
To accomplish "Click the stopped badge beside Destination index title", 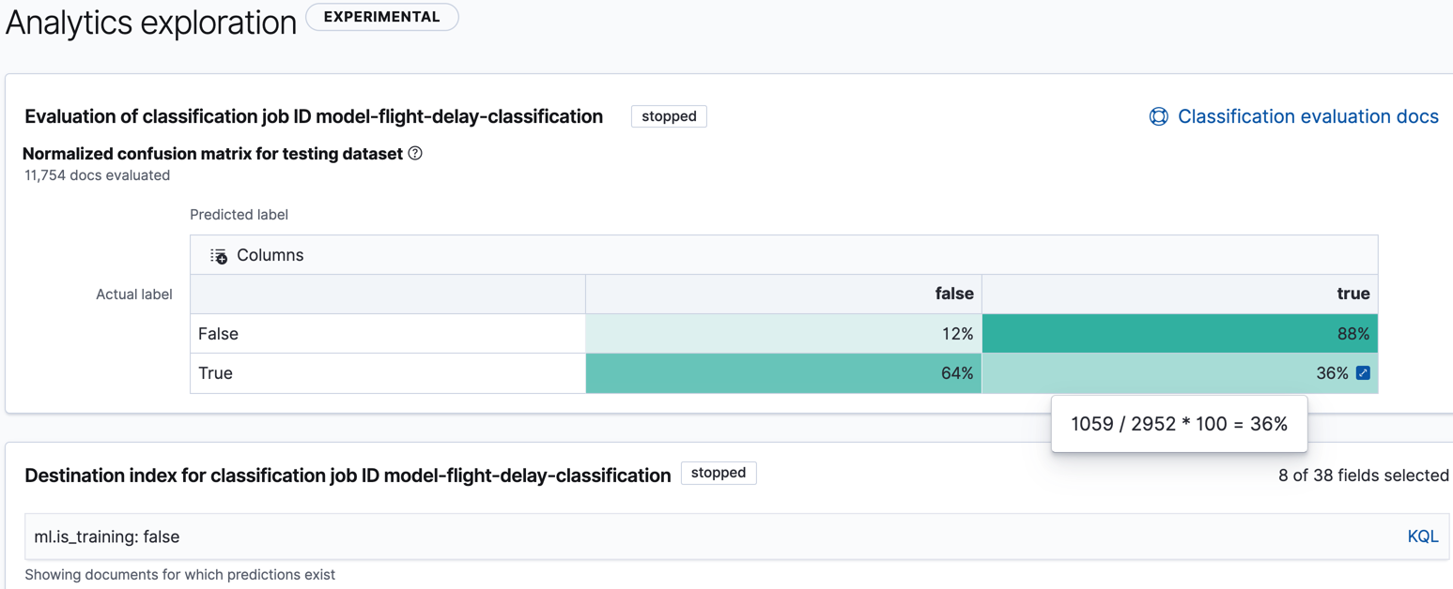I will (719, 473).
